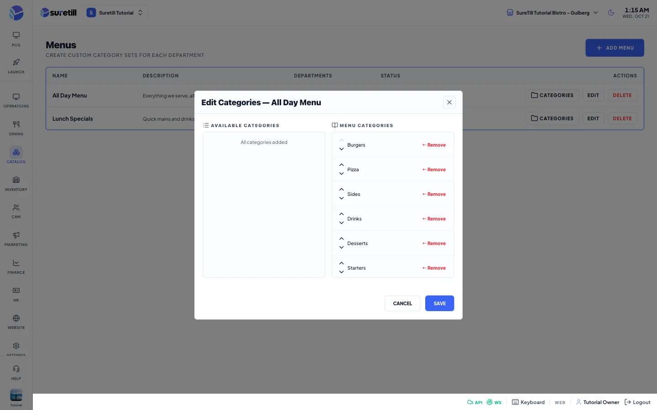Click the Tutorial Owner profile
Viewport: 657px width, 410px height.
[x=598, y=402]
